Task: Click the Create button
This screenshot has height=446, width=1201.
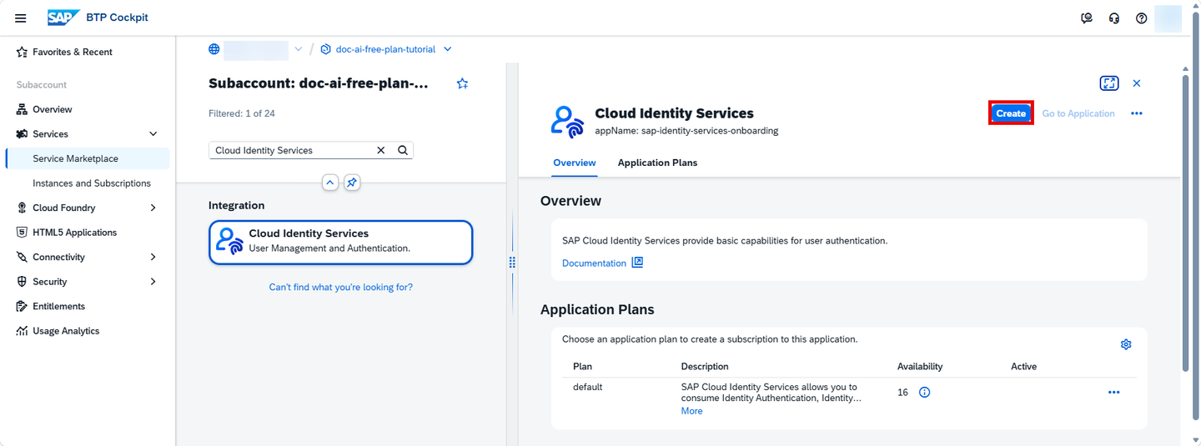Action: pyautogui.click(x=1011, y=113)
